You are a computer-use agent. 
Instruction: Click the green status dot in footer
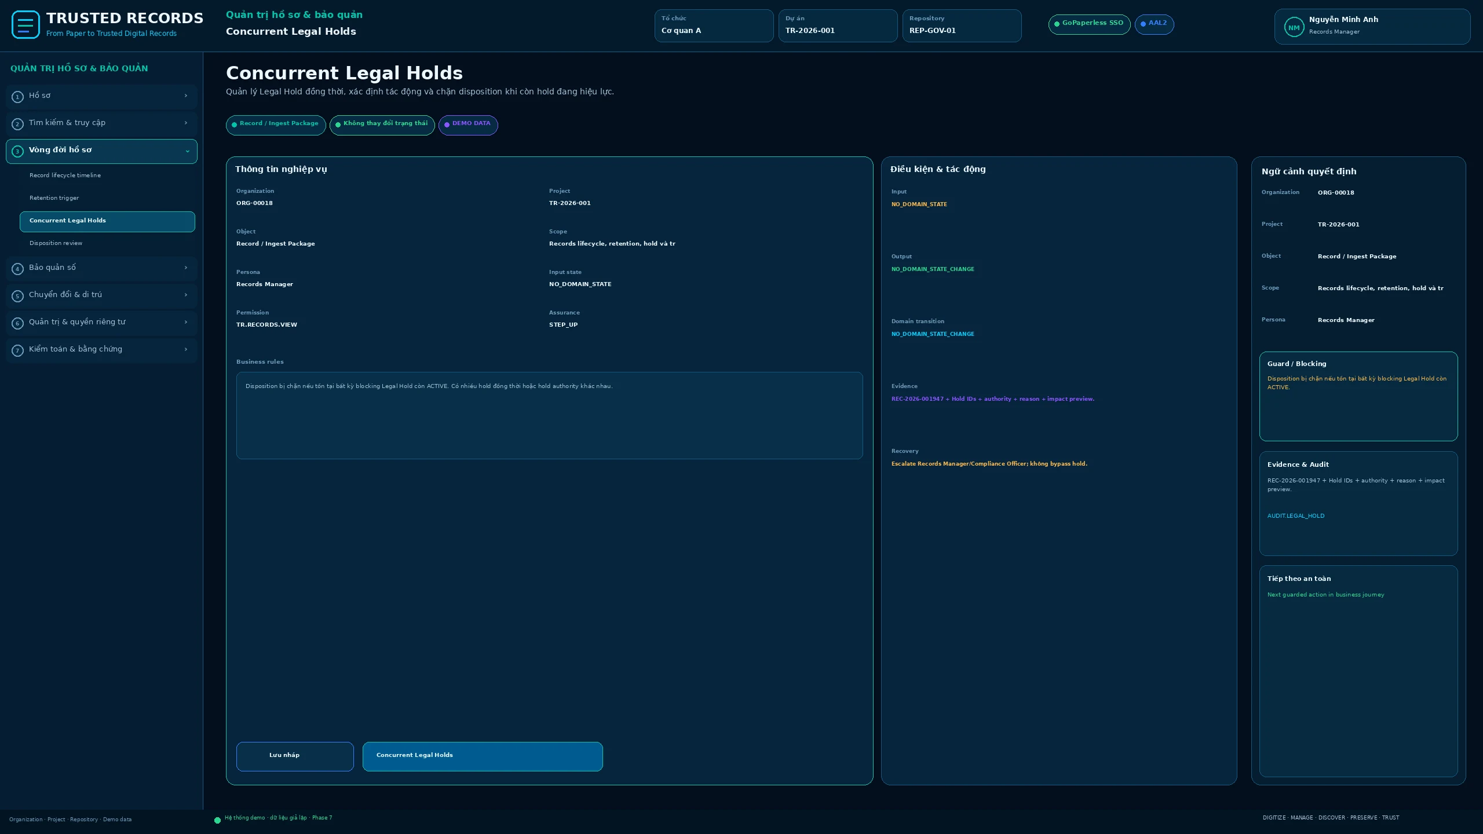coord(217,820)
